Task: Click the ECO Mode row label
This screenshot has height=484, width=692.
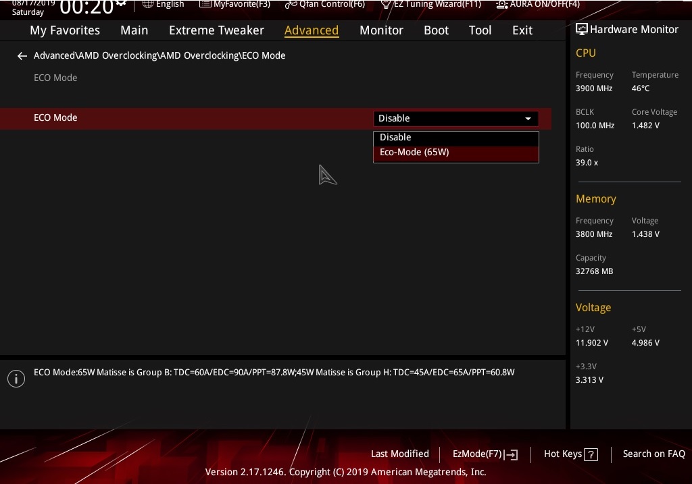Action: coord(55,117)
